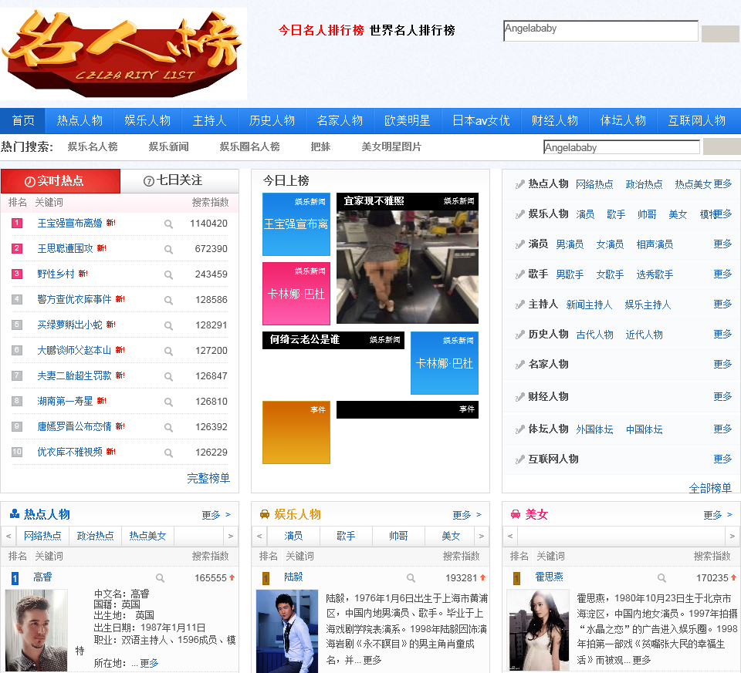Screen dimensions: 741x673
Task: Open 互联网人物 navigation item
Action: tap(696, 121)
